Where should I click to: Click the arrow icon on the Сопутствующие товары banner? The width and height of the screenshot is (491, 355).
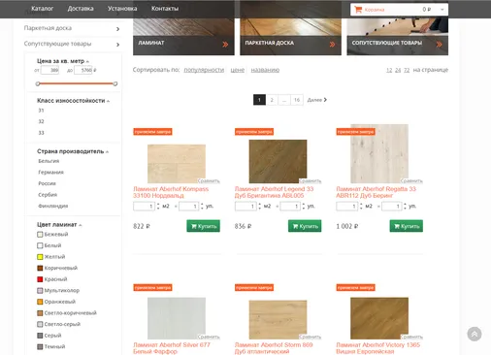(439, 45)
